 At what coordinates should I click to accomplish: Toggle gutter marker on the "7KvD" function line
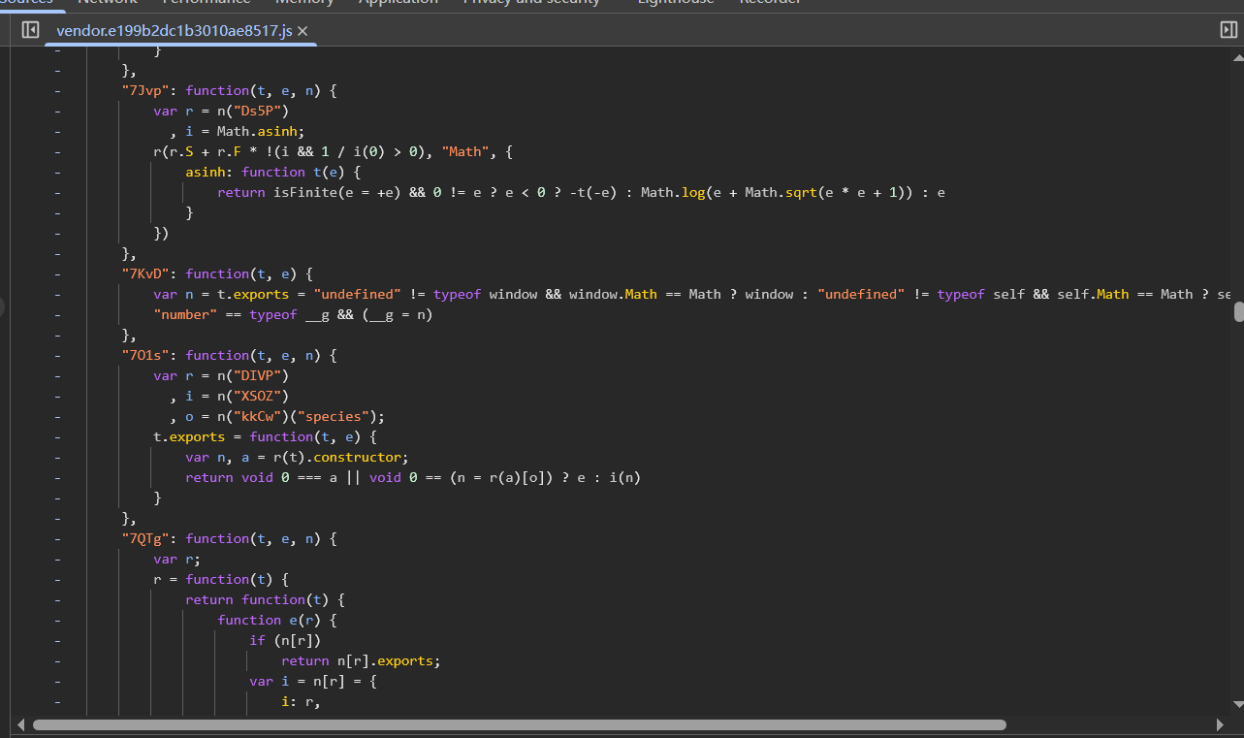click(x=57, y=273)
